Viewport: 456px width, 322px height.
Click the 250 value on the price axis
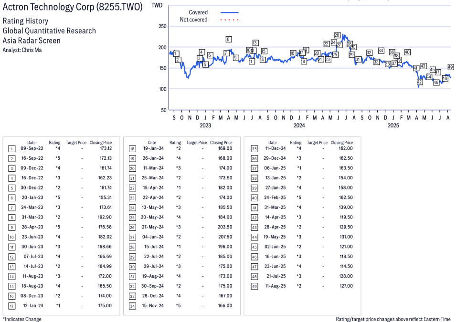(162, 26)
